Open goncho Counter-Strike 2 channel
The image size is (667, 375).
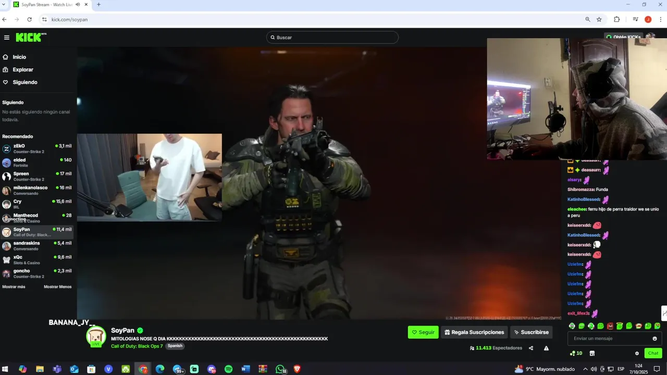tap(37, 273)
